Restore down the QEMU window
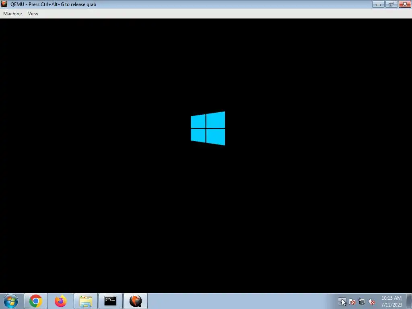The width and height of the screenshot is (412, 309). [391, 4]
